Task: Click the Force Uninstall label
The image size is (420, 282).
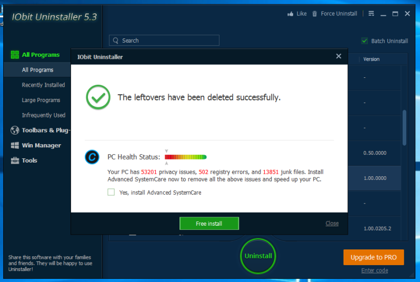Action: [x=339, y=14]
